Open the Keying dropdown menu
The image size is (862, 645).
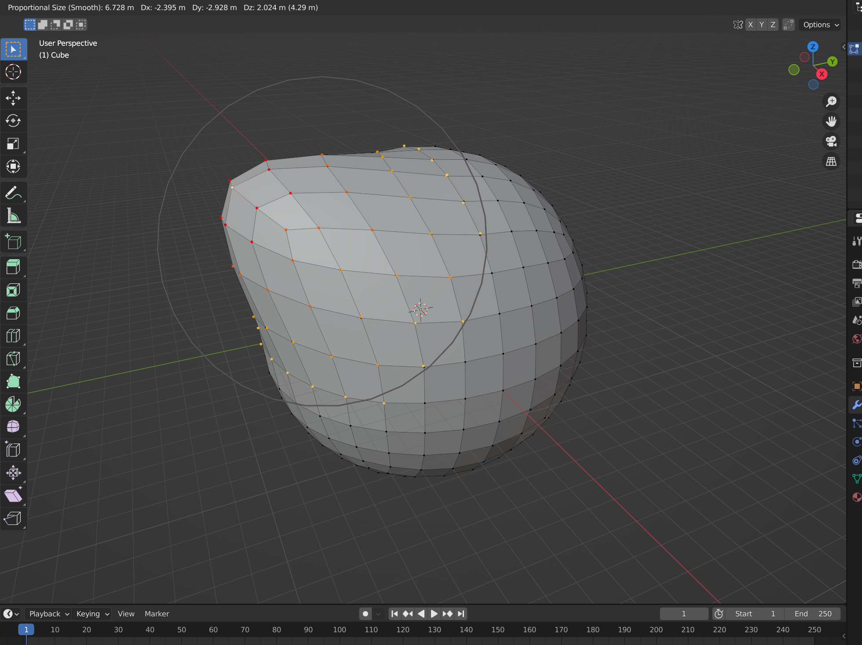[x=92, y=614]
